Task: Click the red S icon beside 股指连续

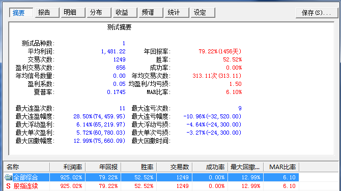Action: tap(8, 186)
